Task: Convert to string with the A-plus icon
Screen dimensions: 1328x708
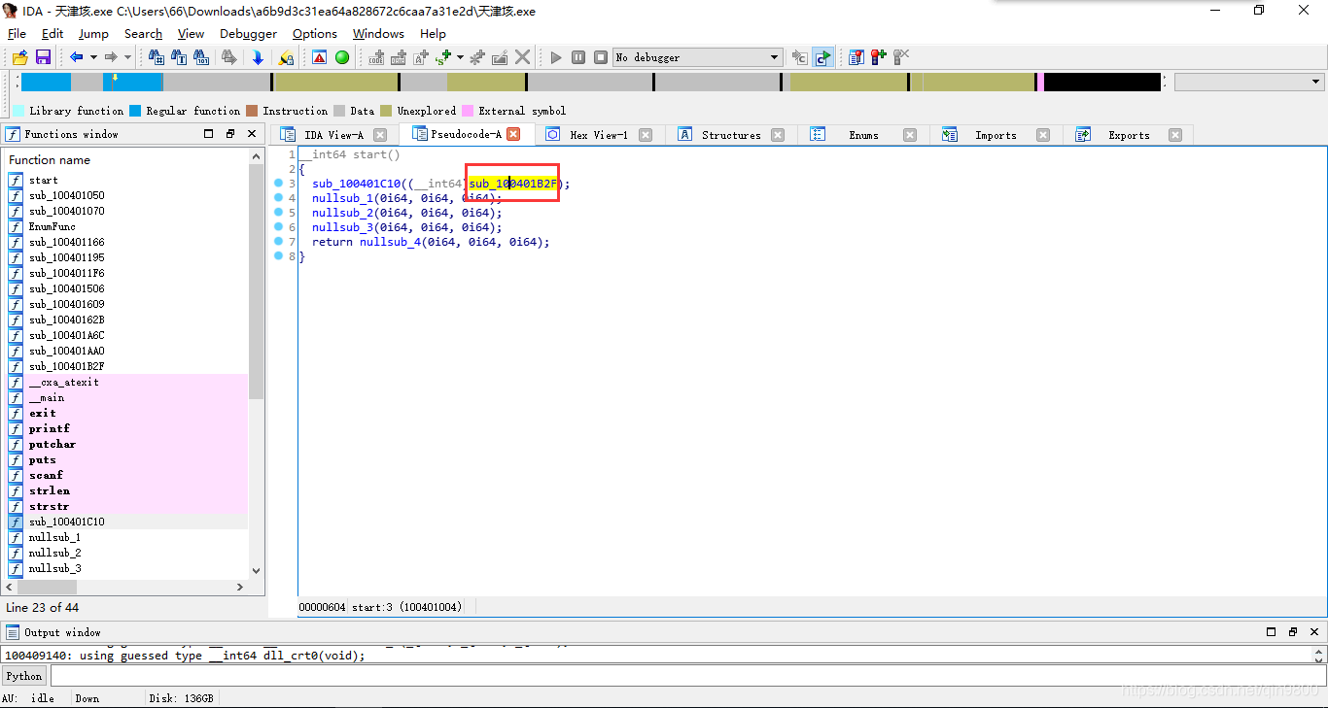Action: pyautogui.click(x=421, y=57)
